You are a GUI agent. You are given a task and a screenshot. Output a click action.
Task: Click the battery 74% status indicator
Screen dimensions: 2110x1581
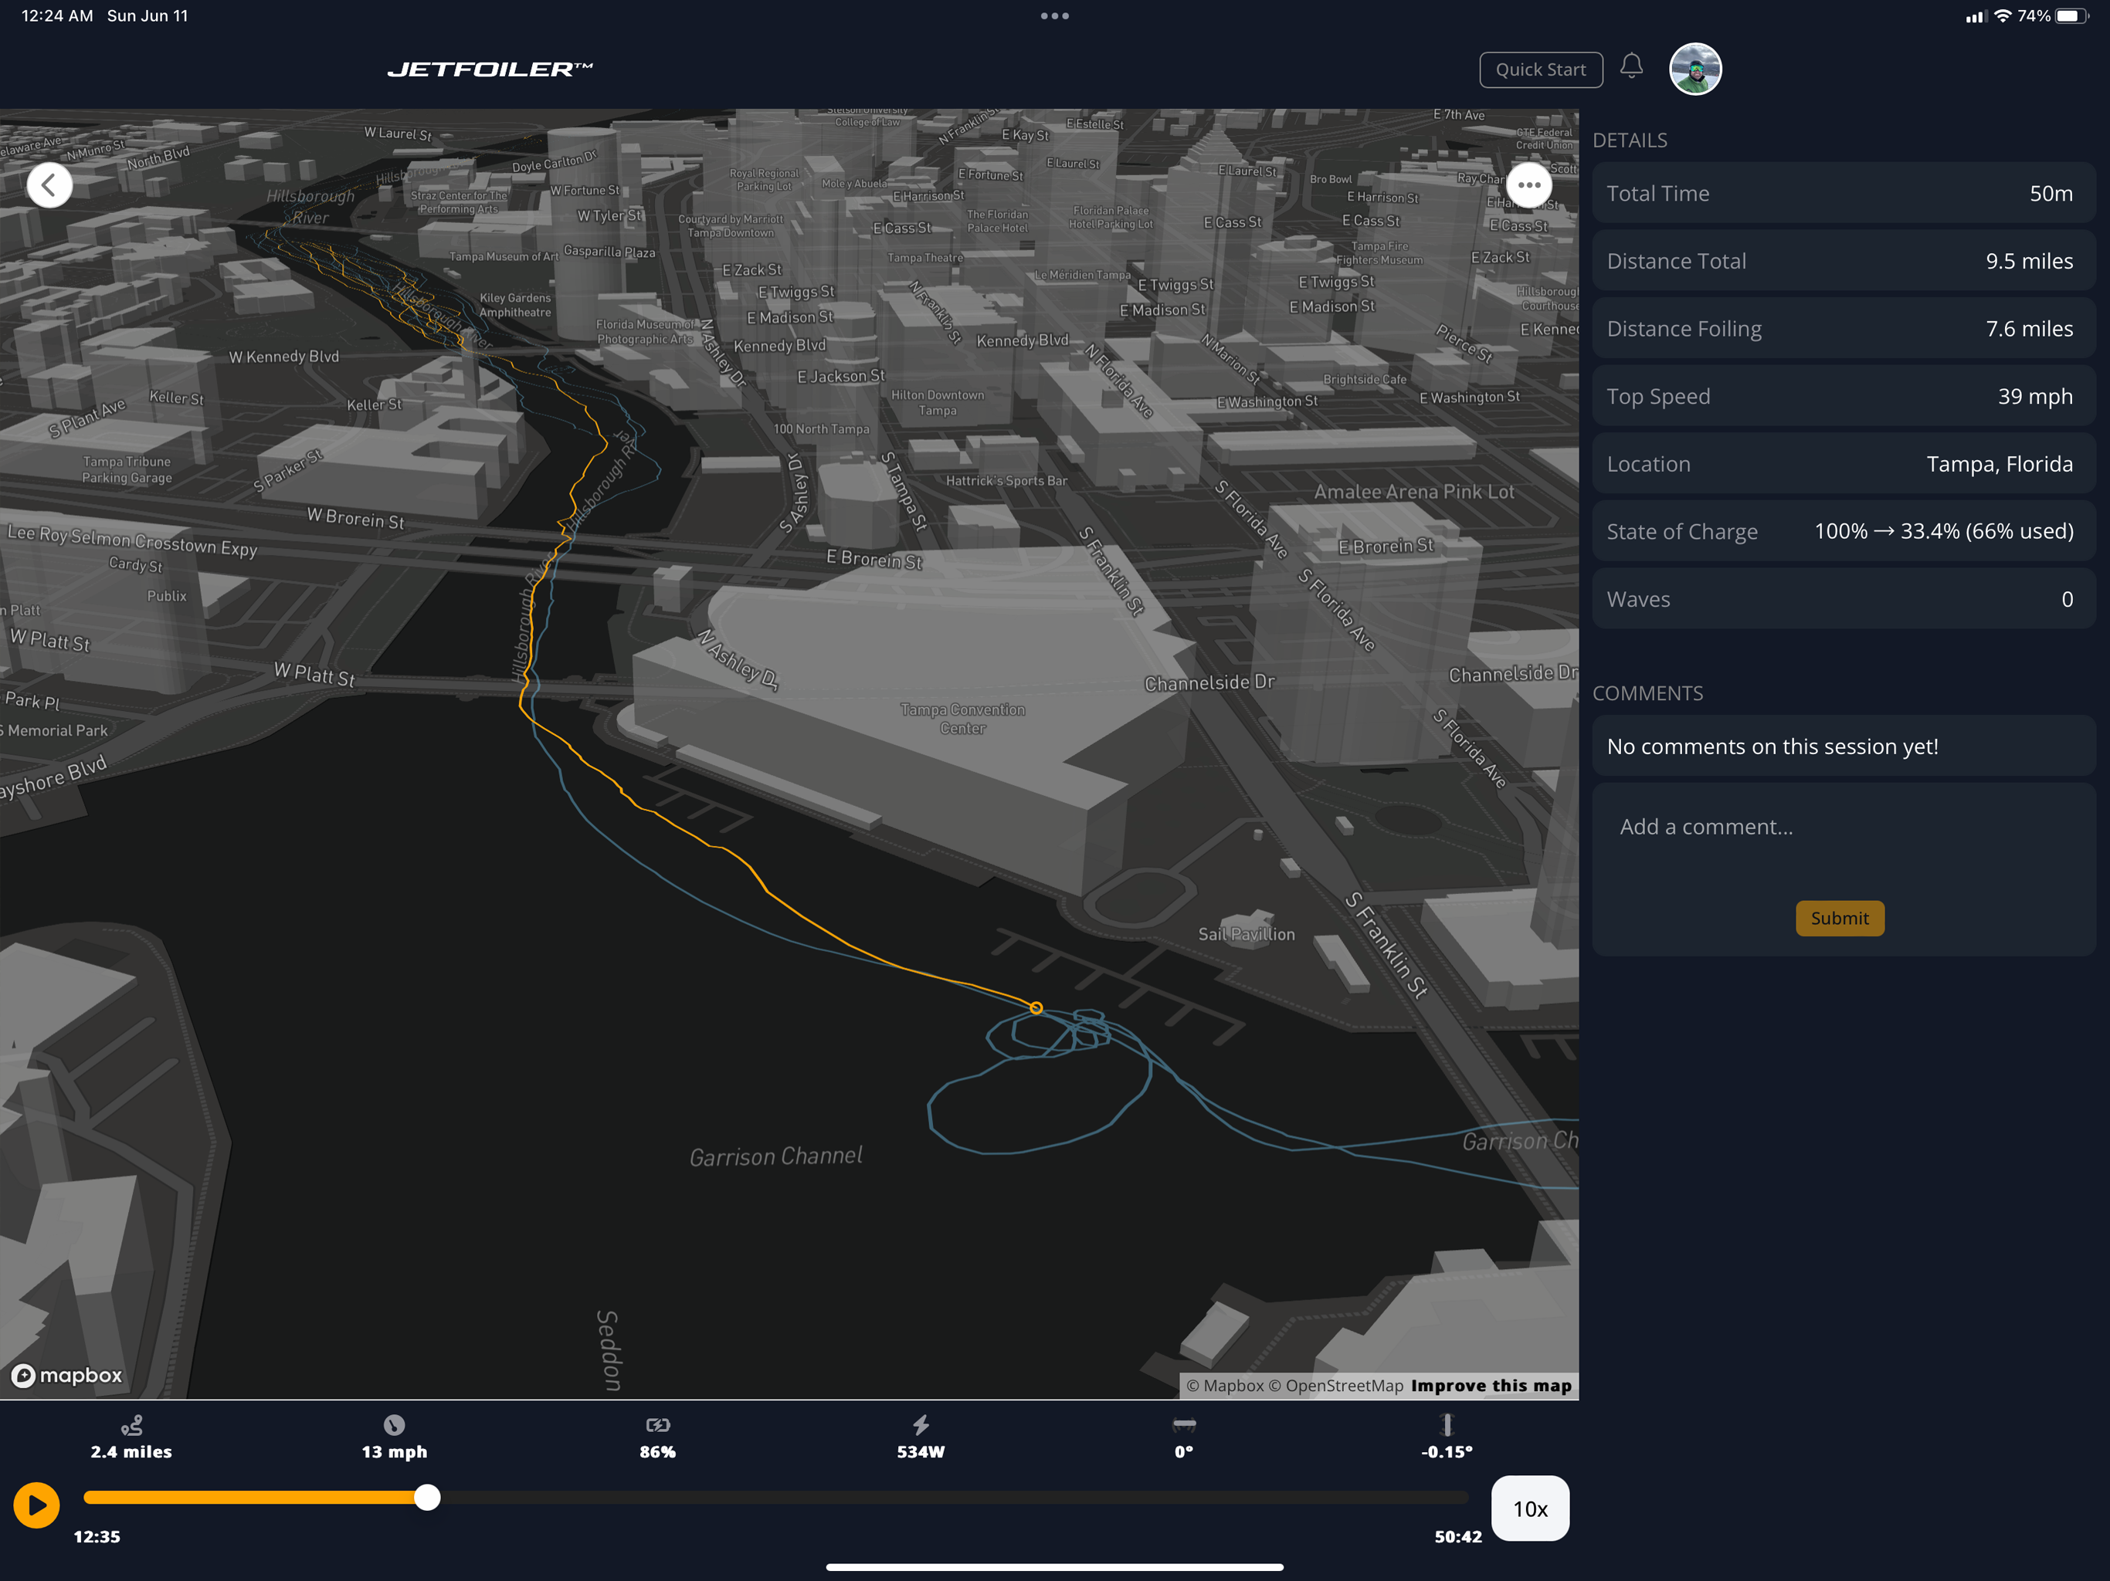[2053, 15]
